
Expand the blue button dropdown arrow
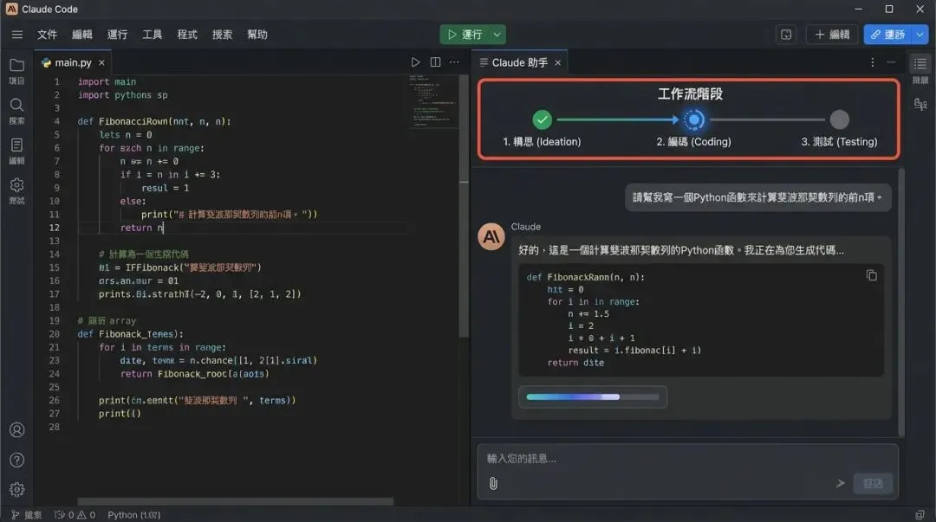(920, 35)
